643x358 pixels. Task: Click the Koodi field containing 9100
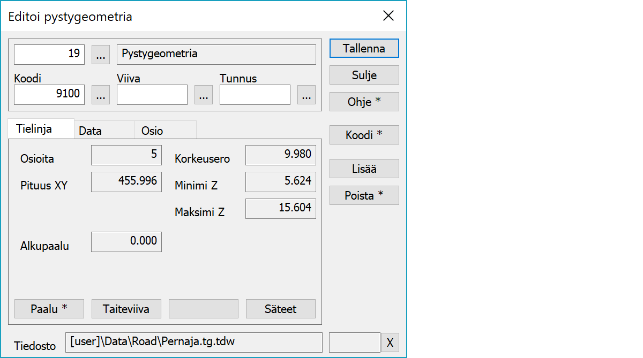click(x=49, y=95)
